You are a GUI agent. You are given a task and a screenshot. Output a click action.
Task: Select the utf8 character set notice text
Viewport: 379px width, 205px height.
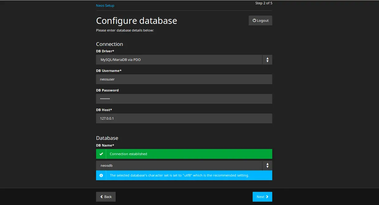tap(179, 175)
